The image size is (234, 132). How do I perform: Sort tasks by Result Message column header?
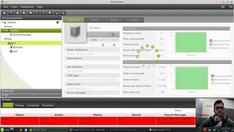click(x=175, y=115)
